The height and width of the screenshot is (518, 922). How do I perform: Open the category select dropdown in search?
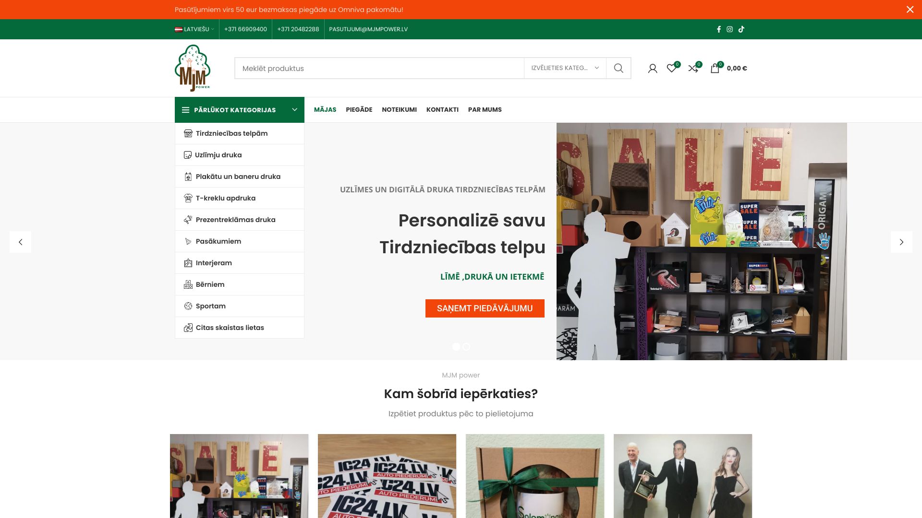click(565, 68)
